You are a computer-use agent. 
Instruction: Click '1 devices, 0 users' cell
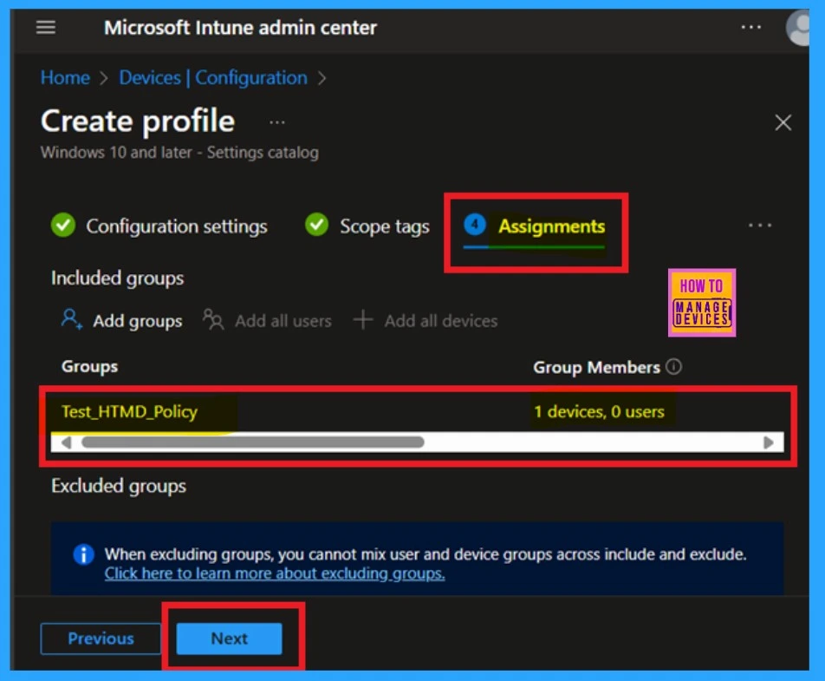point(599,411)
